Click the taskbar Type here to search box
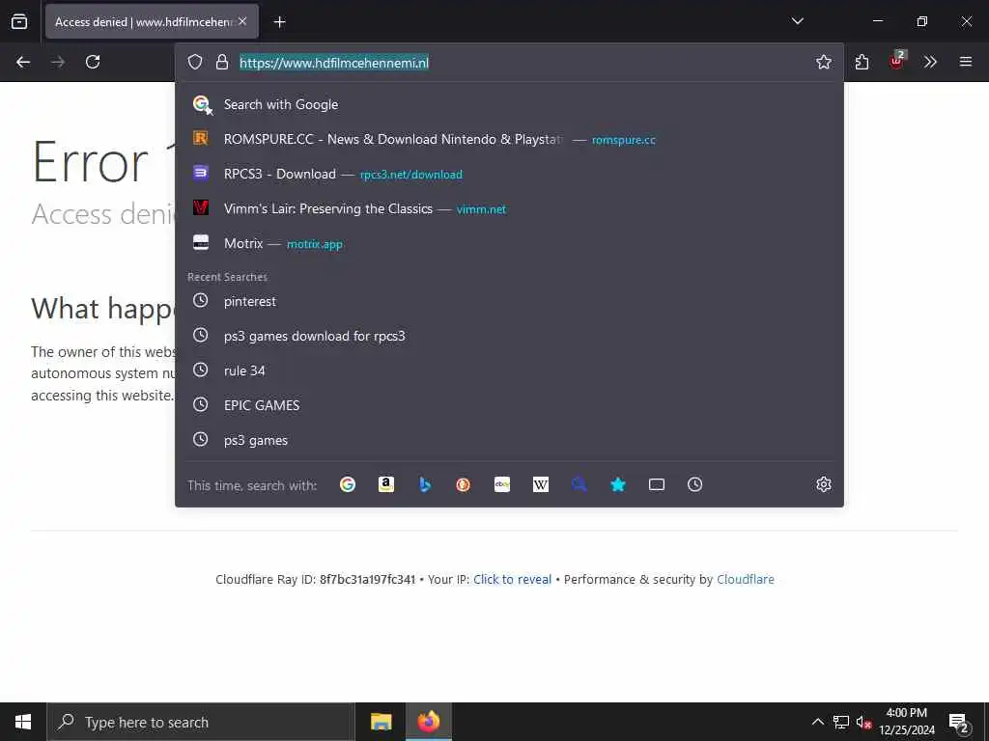 (x=201, y=722)
